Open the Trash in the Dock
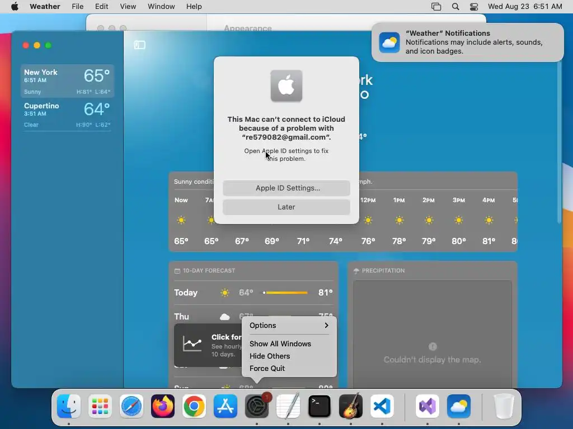573x429 pixels. pos(504,406)
